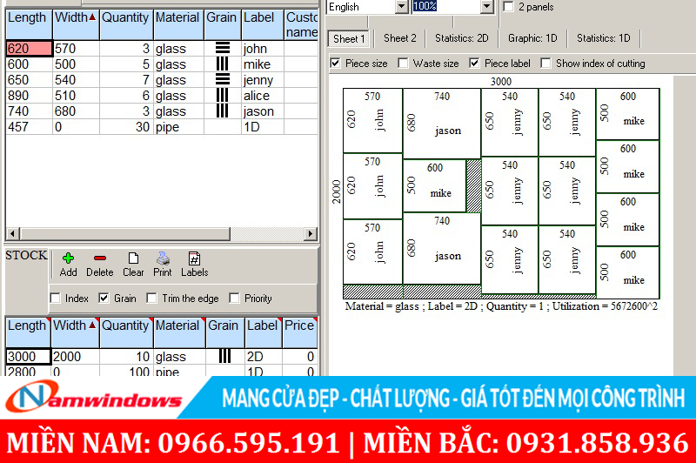Click the Print printer icon
The image size is (696, 463).
163,258
